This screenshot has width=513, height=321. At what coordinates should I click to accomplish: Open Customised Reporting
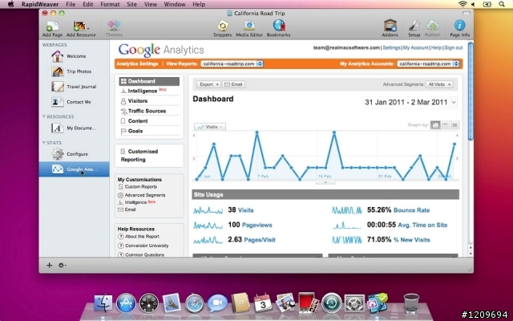point(139,156)
